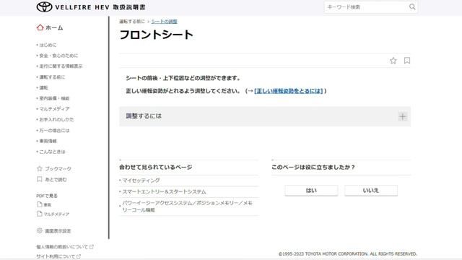Expand the 調整するには plus icon
This screenshot has width=462, height=260.
point(403,117)
